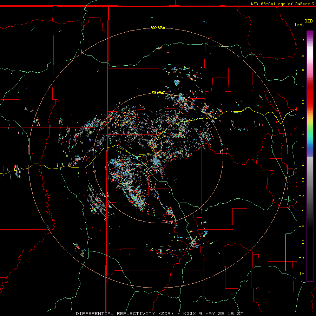
Task: Click the DZD legend title
Action: [x=309, y=21]
